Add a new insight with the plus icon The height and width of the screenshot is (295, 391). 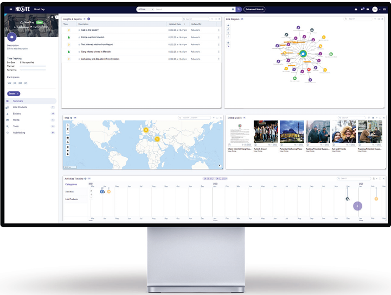(x=88, y=19)
